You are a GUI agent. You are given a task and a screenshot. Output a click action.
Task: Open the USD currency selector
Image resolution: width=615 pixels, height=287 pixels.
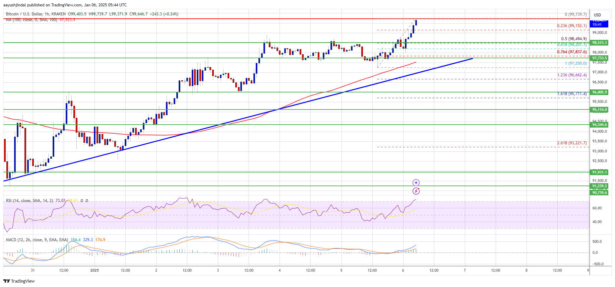click(597, 15)
